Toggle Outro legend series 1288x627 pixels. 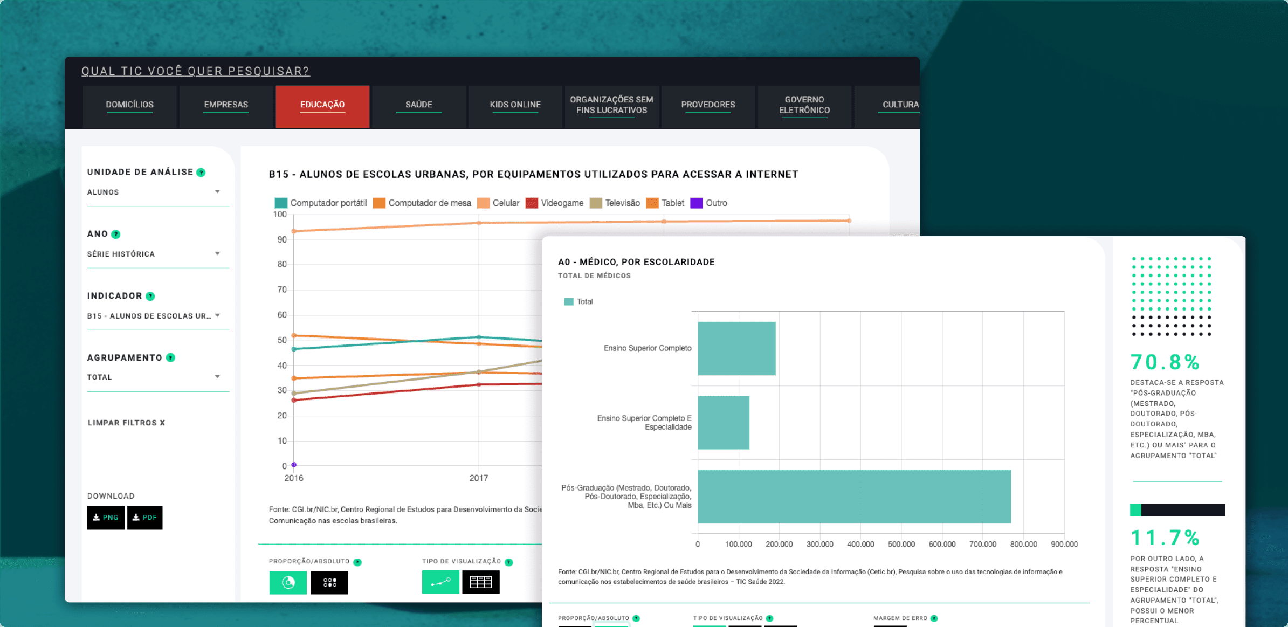pyautogui.click(x=709, y=203)
